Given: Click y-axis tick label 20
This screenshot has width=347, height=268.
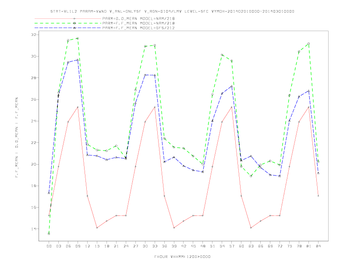Looking at the screenshot, I should [x=33, y=164].
